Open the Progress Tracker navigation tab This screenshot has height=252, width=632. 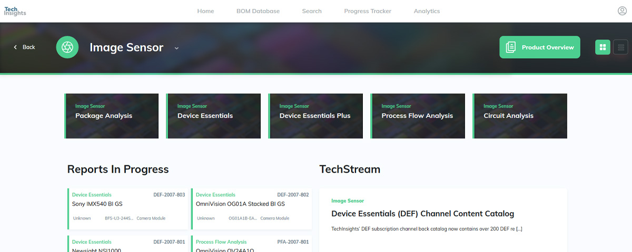tap(368, 11)
